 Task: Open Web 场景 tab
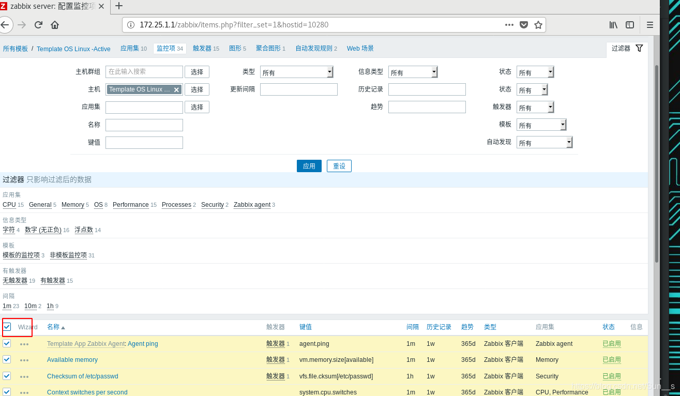pos(360,48)
